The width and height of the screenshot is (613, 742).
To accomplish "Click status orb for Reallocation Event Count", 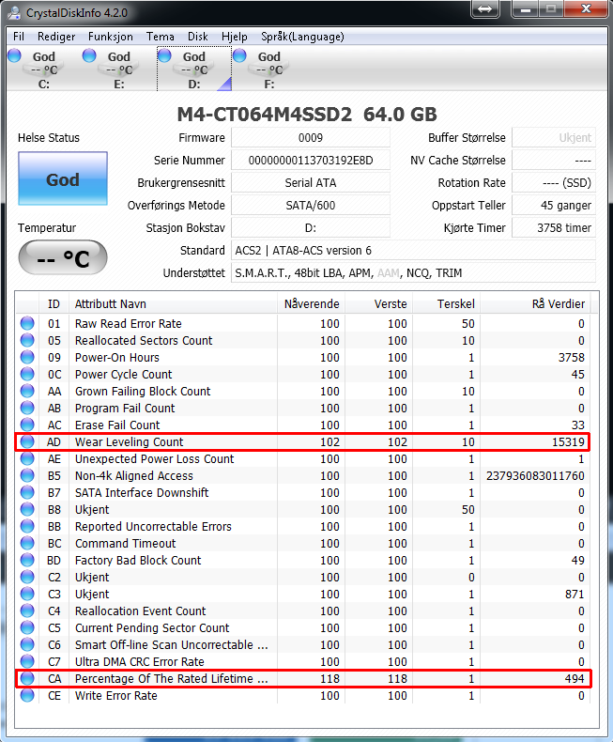I will point(27,611).
